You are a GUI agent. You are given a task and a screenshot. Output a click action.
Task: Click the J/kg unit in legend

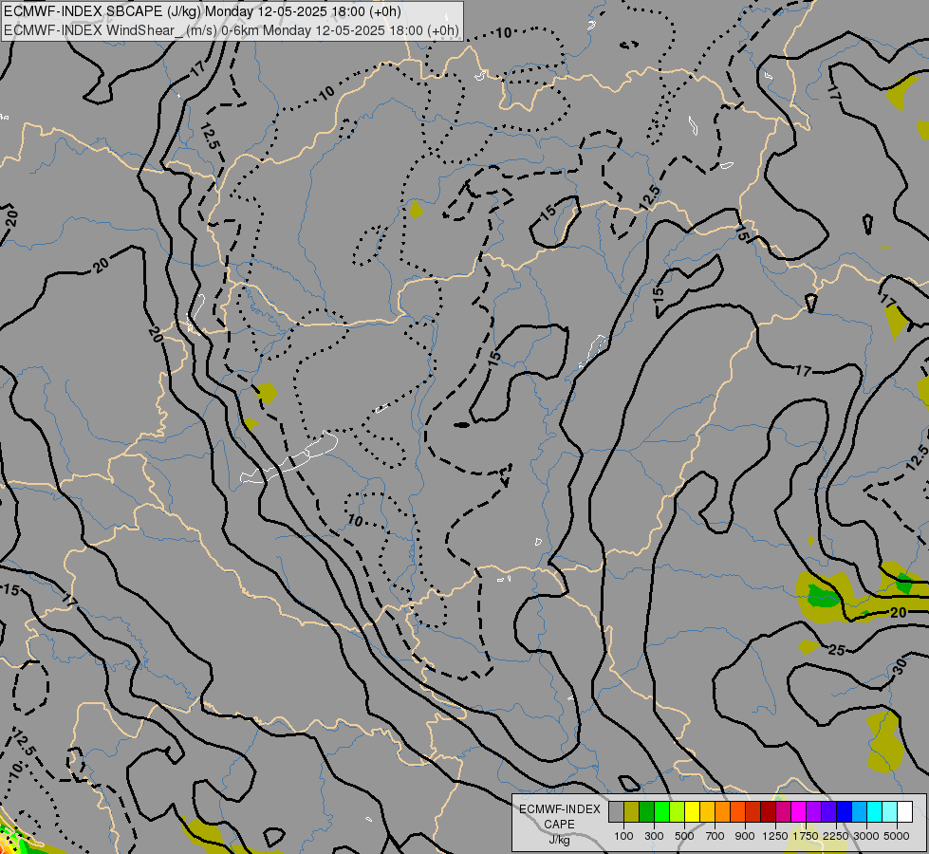[x=559, y=840]
